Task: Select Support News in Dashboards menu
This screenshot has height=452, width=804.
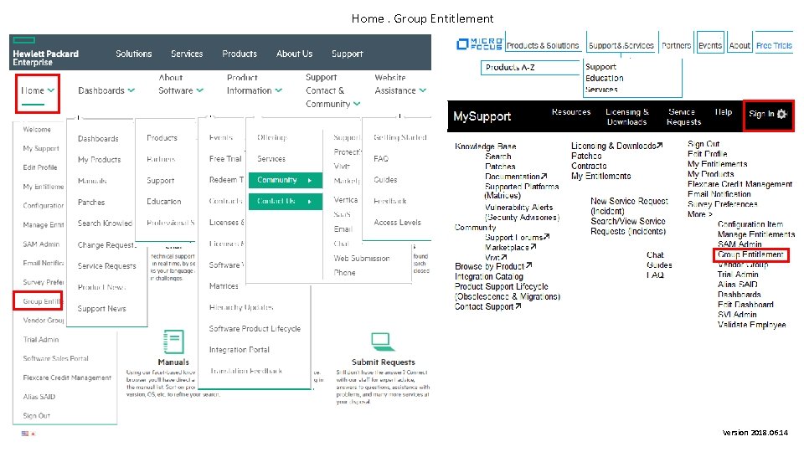Action: [101, 309]
